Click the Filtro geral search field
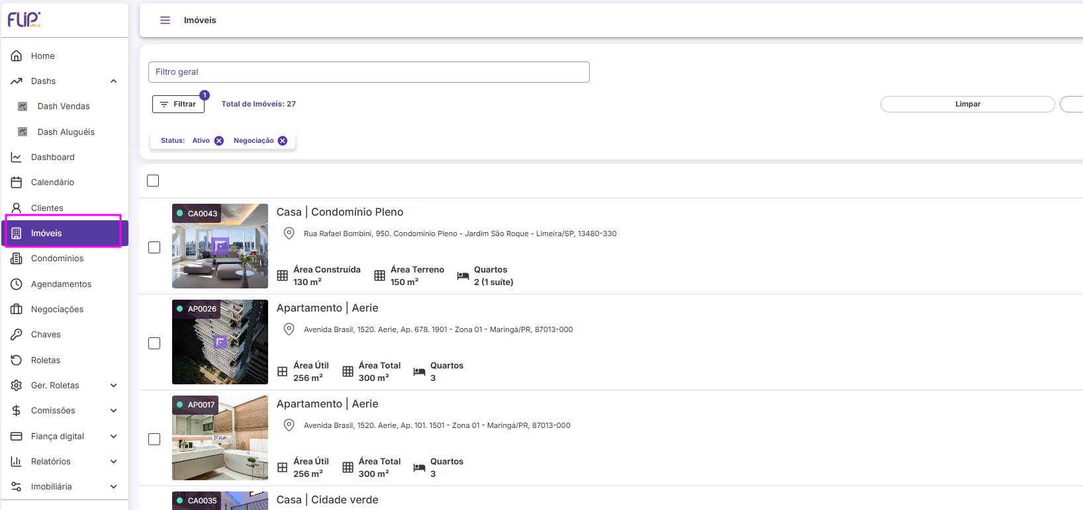Image resolution: width=1083 pixels, height=510 pixels. pos(369,72)
